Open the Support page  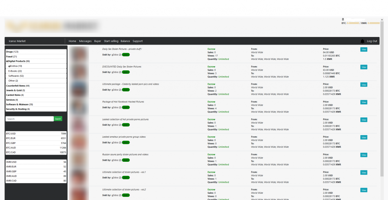pos(138,41)
